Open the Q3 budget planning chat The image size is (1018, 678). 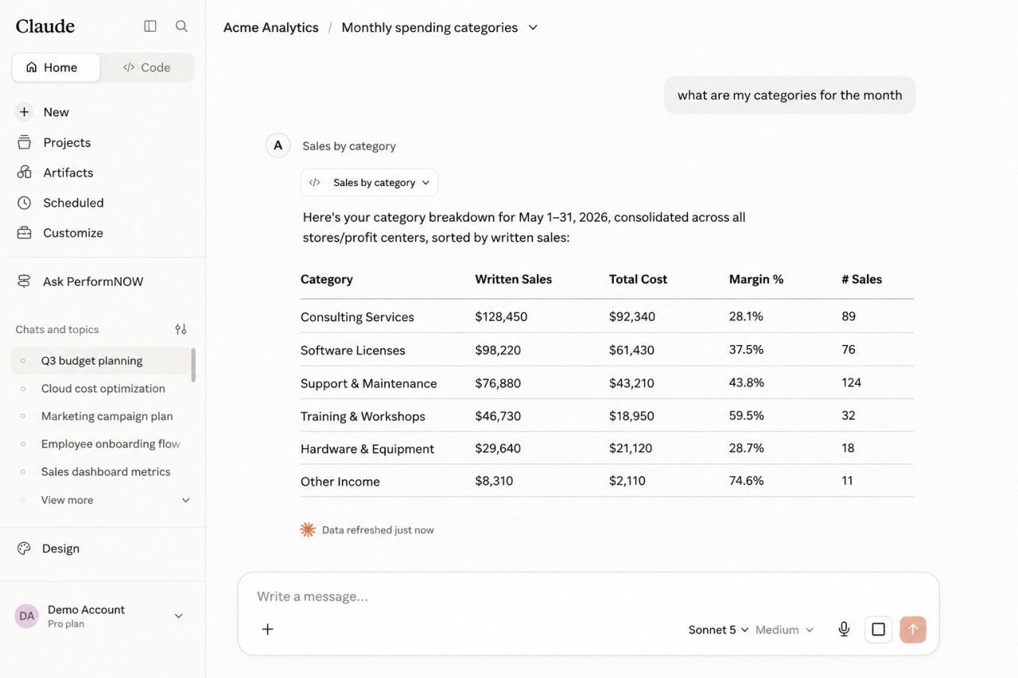click(x=101, y=361)
